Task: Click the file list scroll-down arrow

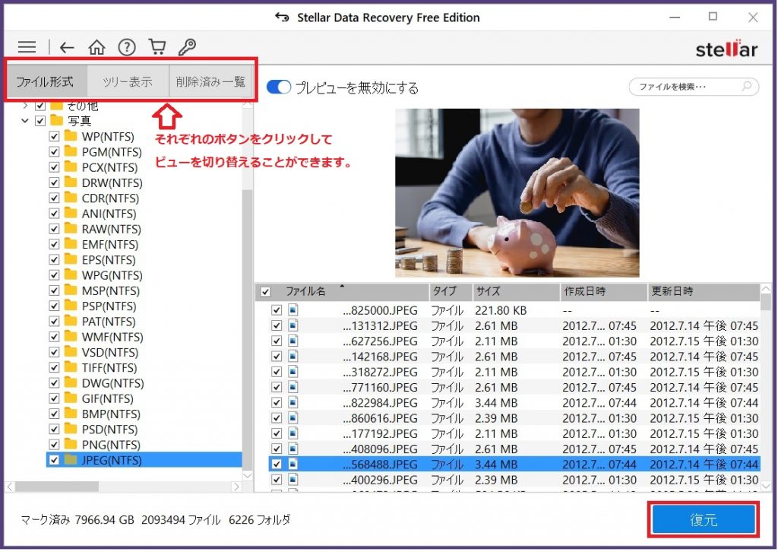Action: 766,486
